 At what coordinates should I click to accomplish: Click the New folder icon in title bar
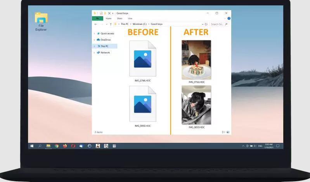click(x=105, y=13)
